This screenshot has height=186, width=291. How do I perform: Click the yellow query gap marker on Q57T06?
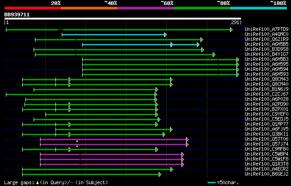tap(77, 141)
